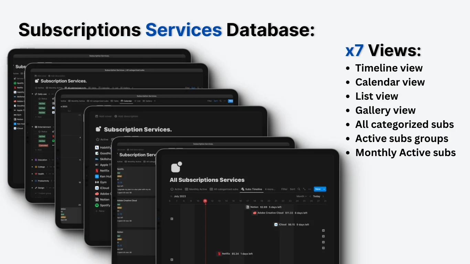470x264 pixels.
Task: Expand the Productivity group in categorized window
Action: (x=32, y=181)
